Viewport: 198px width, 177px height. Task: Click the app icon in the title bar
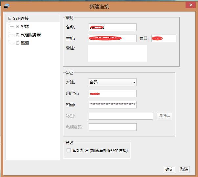coord(7,6)
